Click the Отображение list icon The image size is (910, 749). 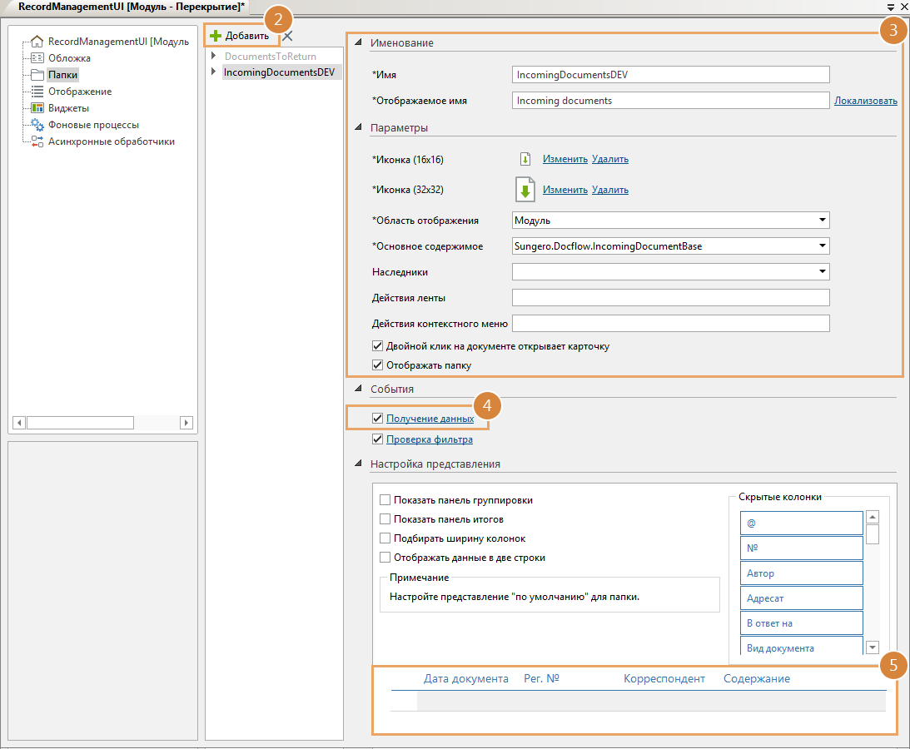click(37, 92)
